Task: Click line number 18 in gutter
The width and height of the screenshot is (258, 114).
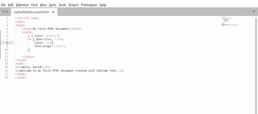Action: coord(7,77)
